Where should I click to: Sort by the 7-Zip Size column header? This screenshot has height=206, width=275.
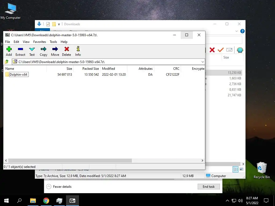[x=60, y=68]
